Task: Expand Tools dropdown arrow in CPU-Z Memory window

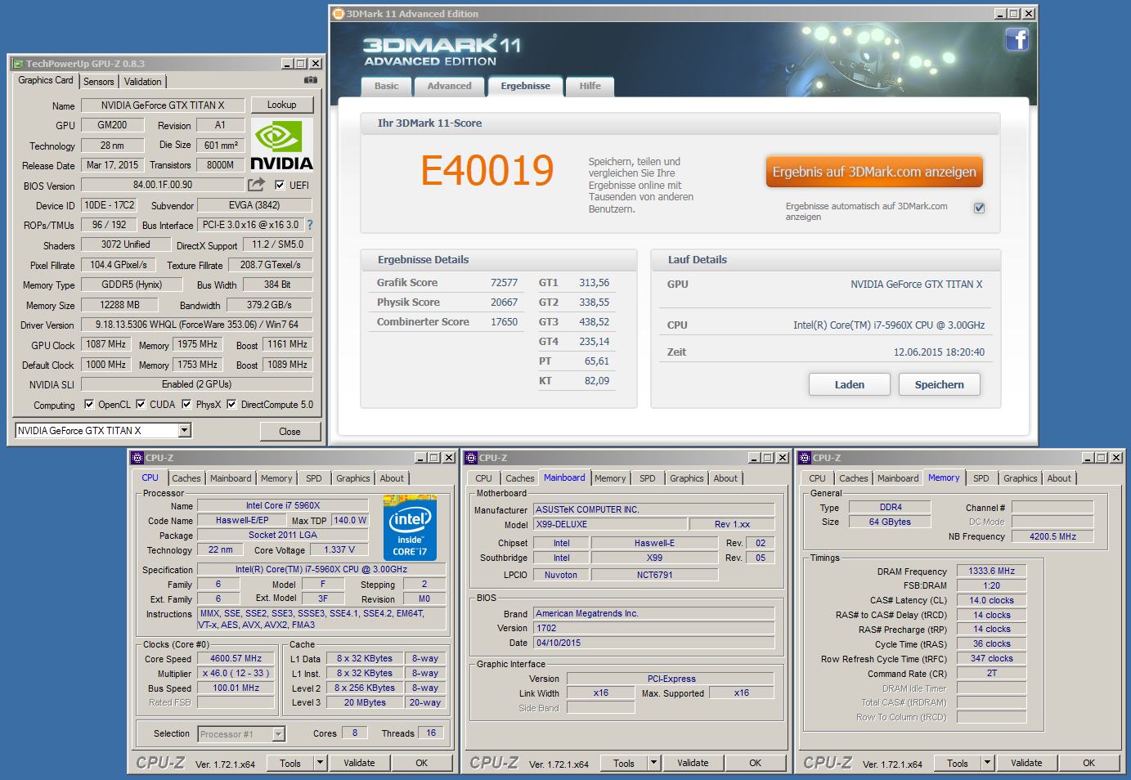Action: click(987, 763)
